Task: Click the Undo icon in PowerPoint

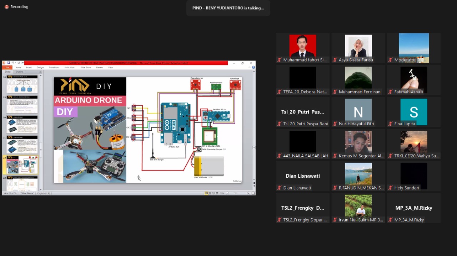Action: [12, 63]
